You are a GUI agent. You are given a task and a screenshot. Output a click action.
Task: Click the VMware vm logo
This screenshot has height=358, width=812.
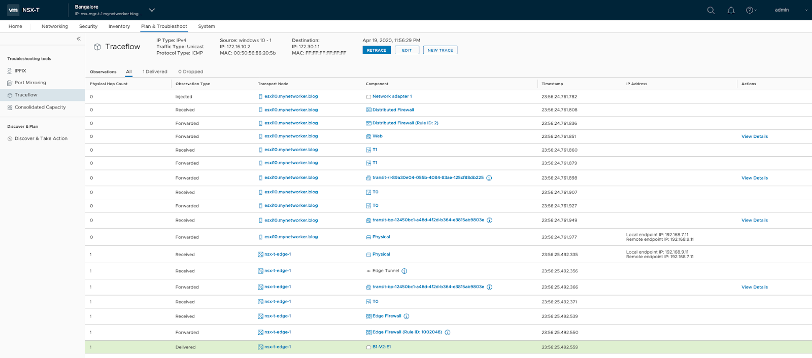pyautogui.click(x=13, y=10)
